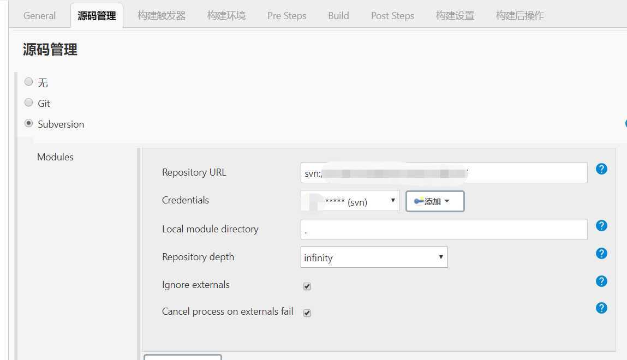The height and width of the screenshot is (360, 627).
Task: Select the Subversion radio button
Action: (x=28, y=123)
